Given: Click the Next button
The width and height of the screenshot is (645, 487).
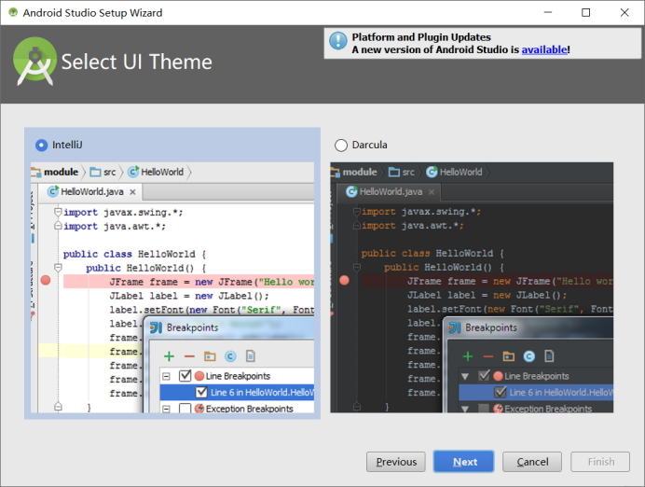Looking at the screenshot, I should (x=463, y=462).
